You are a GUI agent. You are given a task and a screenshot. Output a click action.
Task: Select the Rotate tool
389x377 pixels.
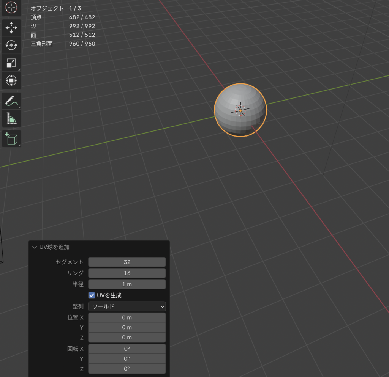[x=11, y=45]
